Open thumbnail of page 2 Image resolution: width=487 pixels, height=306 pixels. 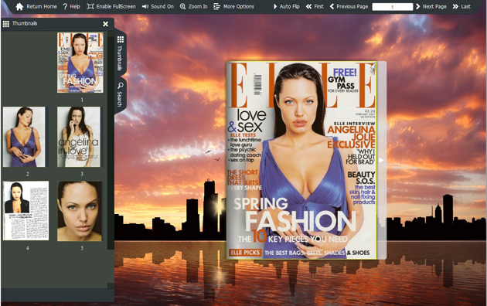click(x=24, y=137)
